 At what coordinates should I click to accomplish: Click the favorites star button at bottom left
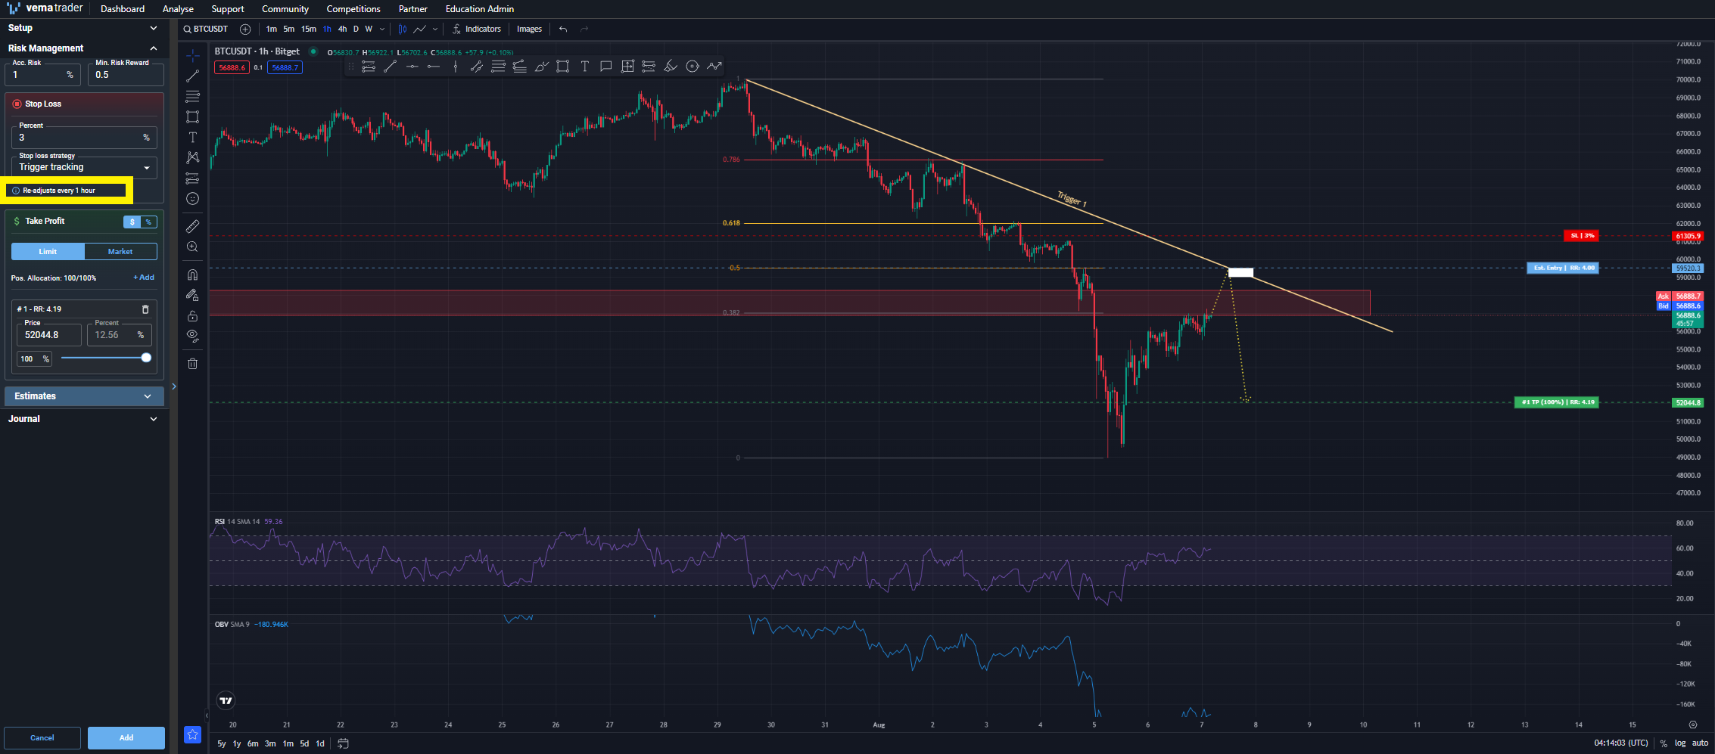pyautogui.click(x=192, y=734)
